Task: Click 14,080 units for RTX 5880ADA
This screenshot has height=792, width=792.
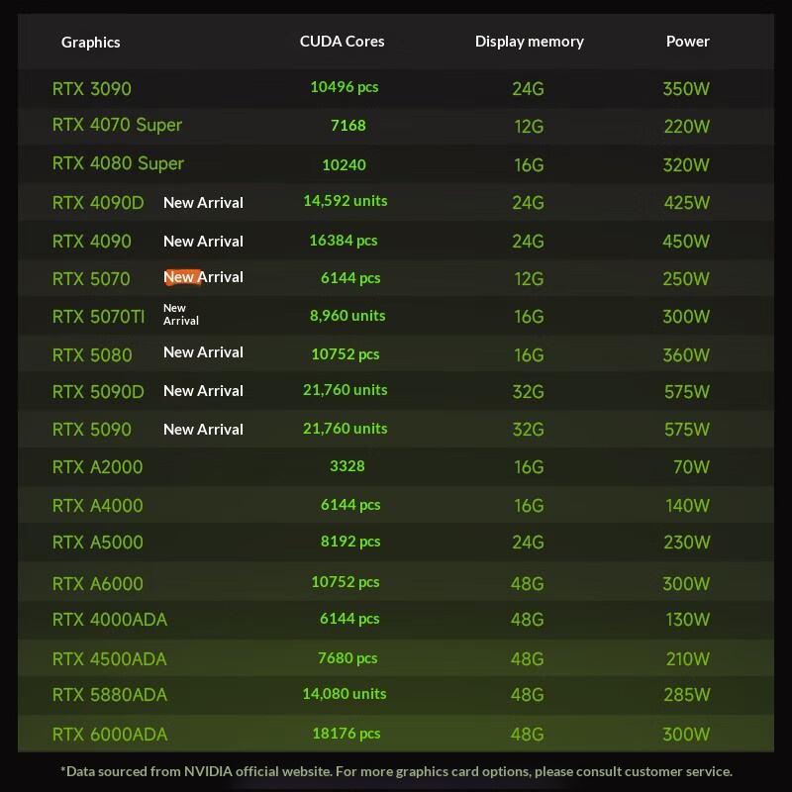Action: 345,694
